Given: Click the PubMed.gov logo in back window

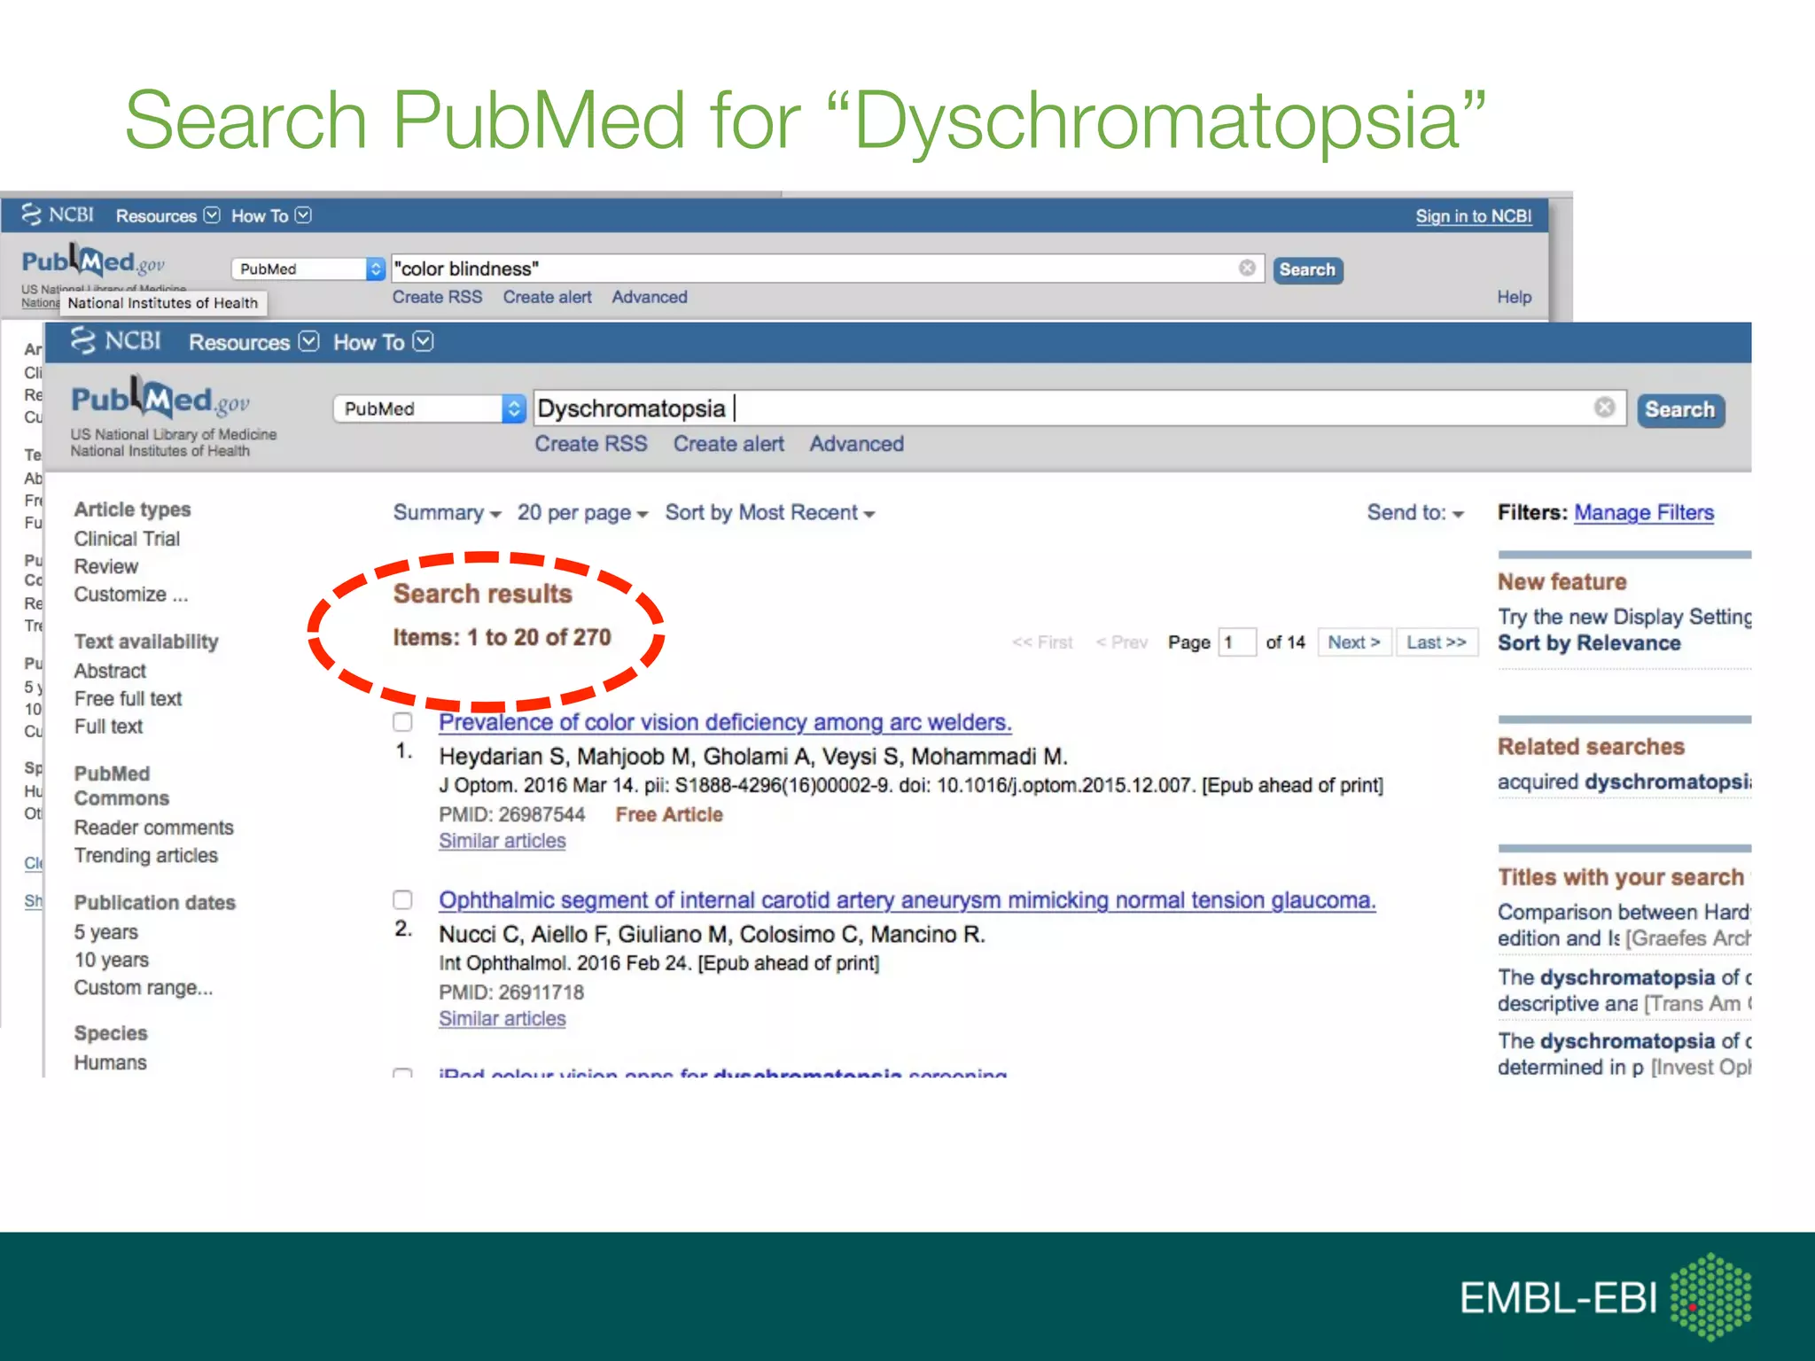Looking at the screenshot, I should [93, 262].
